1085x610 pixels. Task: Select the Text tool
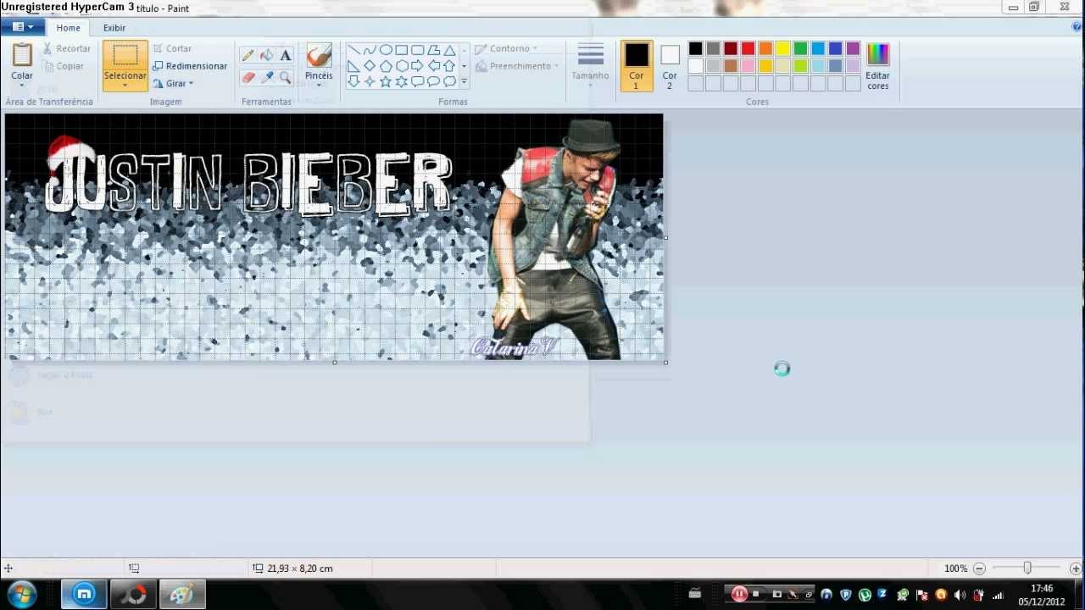click(x=286, y=56)
